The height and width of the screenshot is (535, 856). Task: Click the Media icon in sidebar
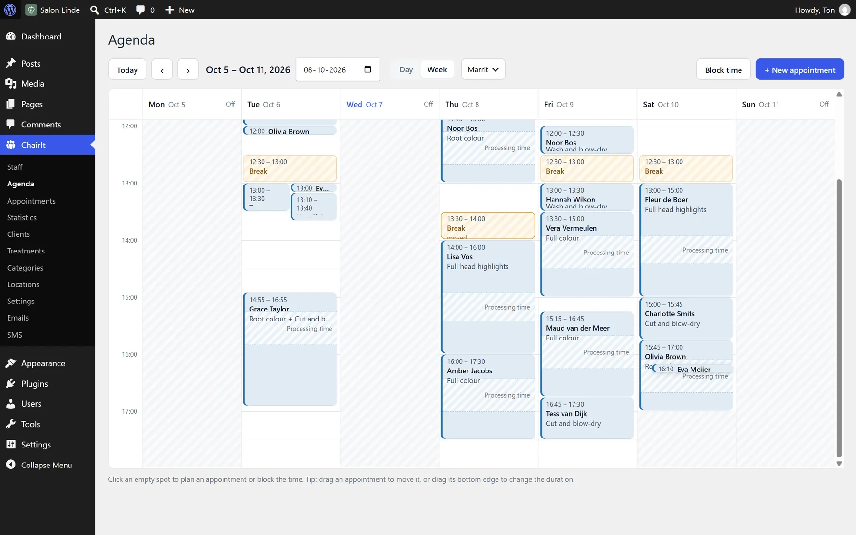point(11,84)
